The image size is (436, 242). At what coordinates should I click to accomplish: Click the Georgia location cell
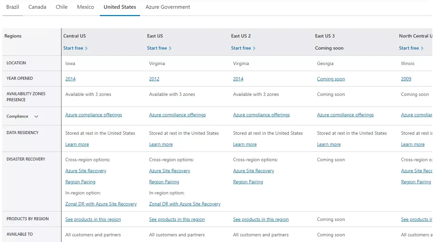325,63
